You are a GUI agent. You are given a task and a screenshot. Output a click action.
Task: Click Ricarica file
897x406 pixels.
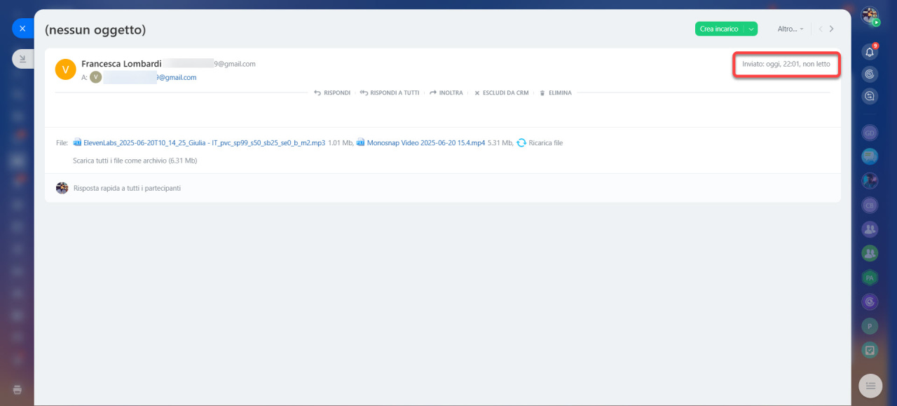pyautogui.click(x=546, y=143)
